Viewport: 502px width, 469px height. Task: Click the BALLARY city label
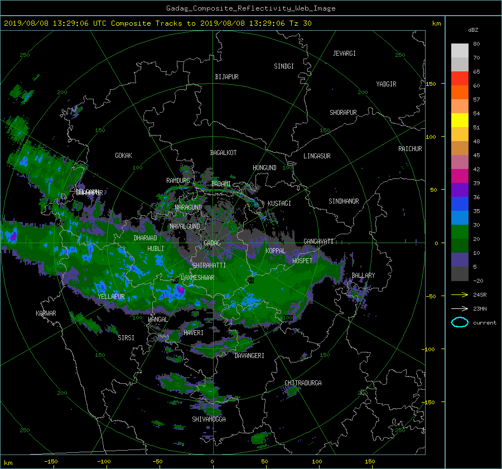point(363,275)
